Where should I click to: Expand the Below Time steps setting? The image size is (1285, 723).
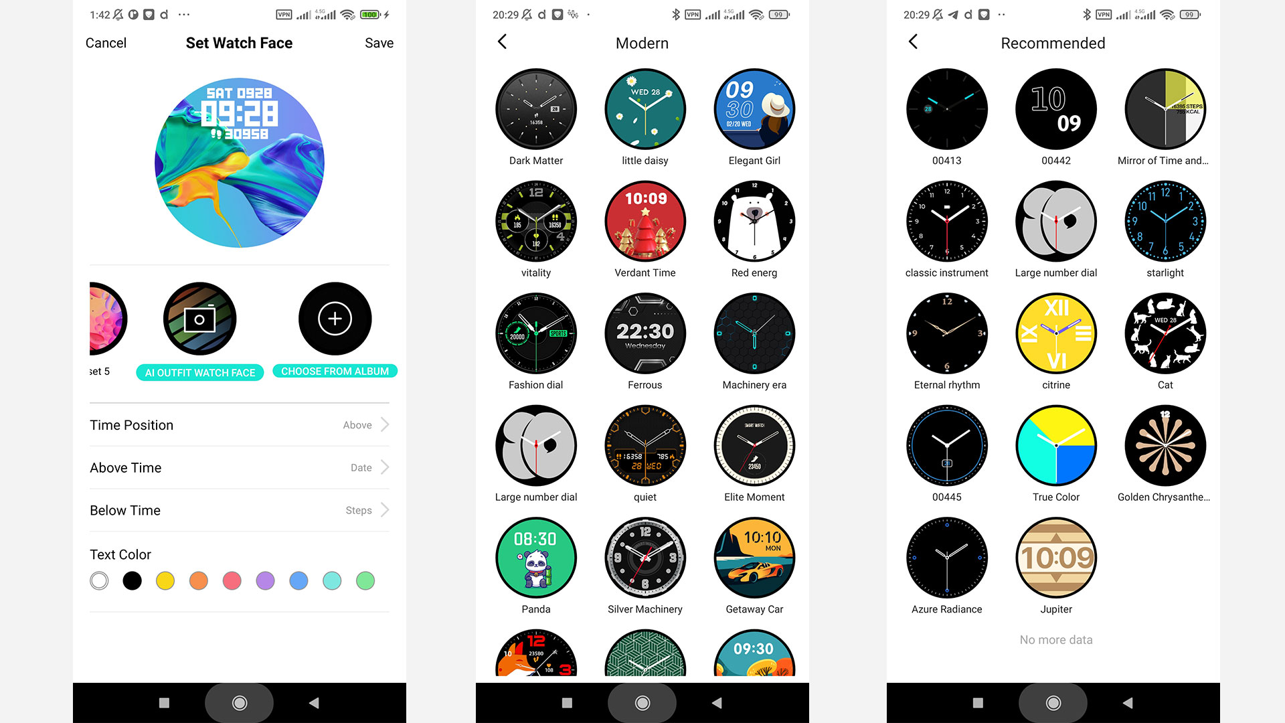(x=385, y=509)
